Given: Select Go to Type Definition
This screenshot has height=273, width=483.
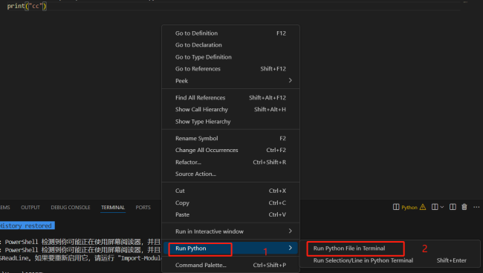Looking at the screenshot, I should [230, 57].
